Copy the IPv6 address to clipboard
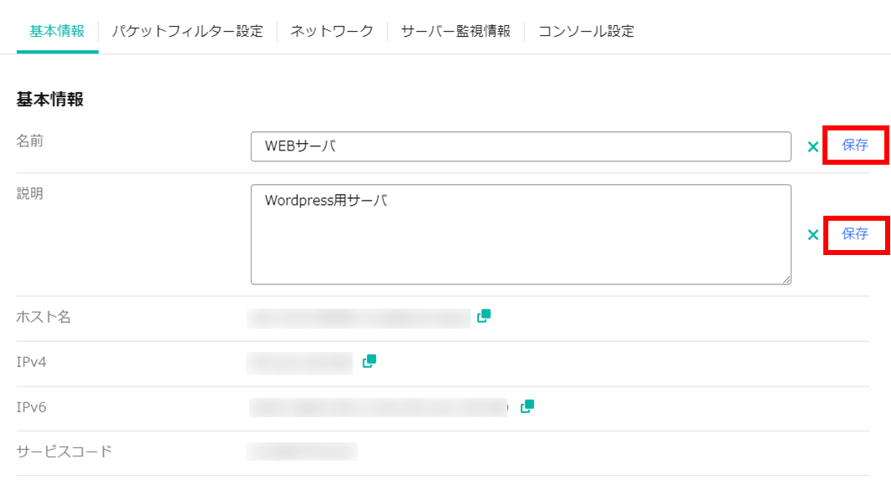 click(x=527, y=406)
